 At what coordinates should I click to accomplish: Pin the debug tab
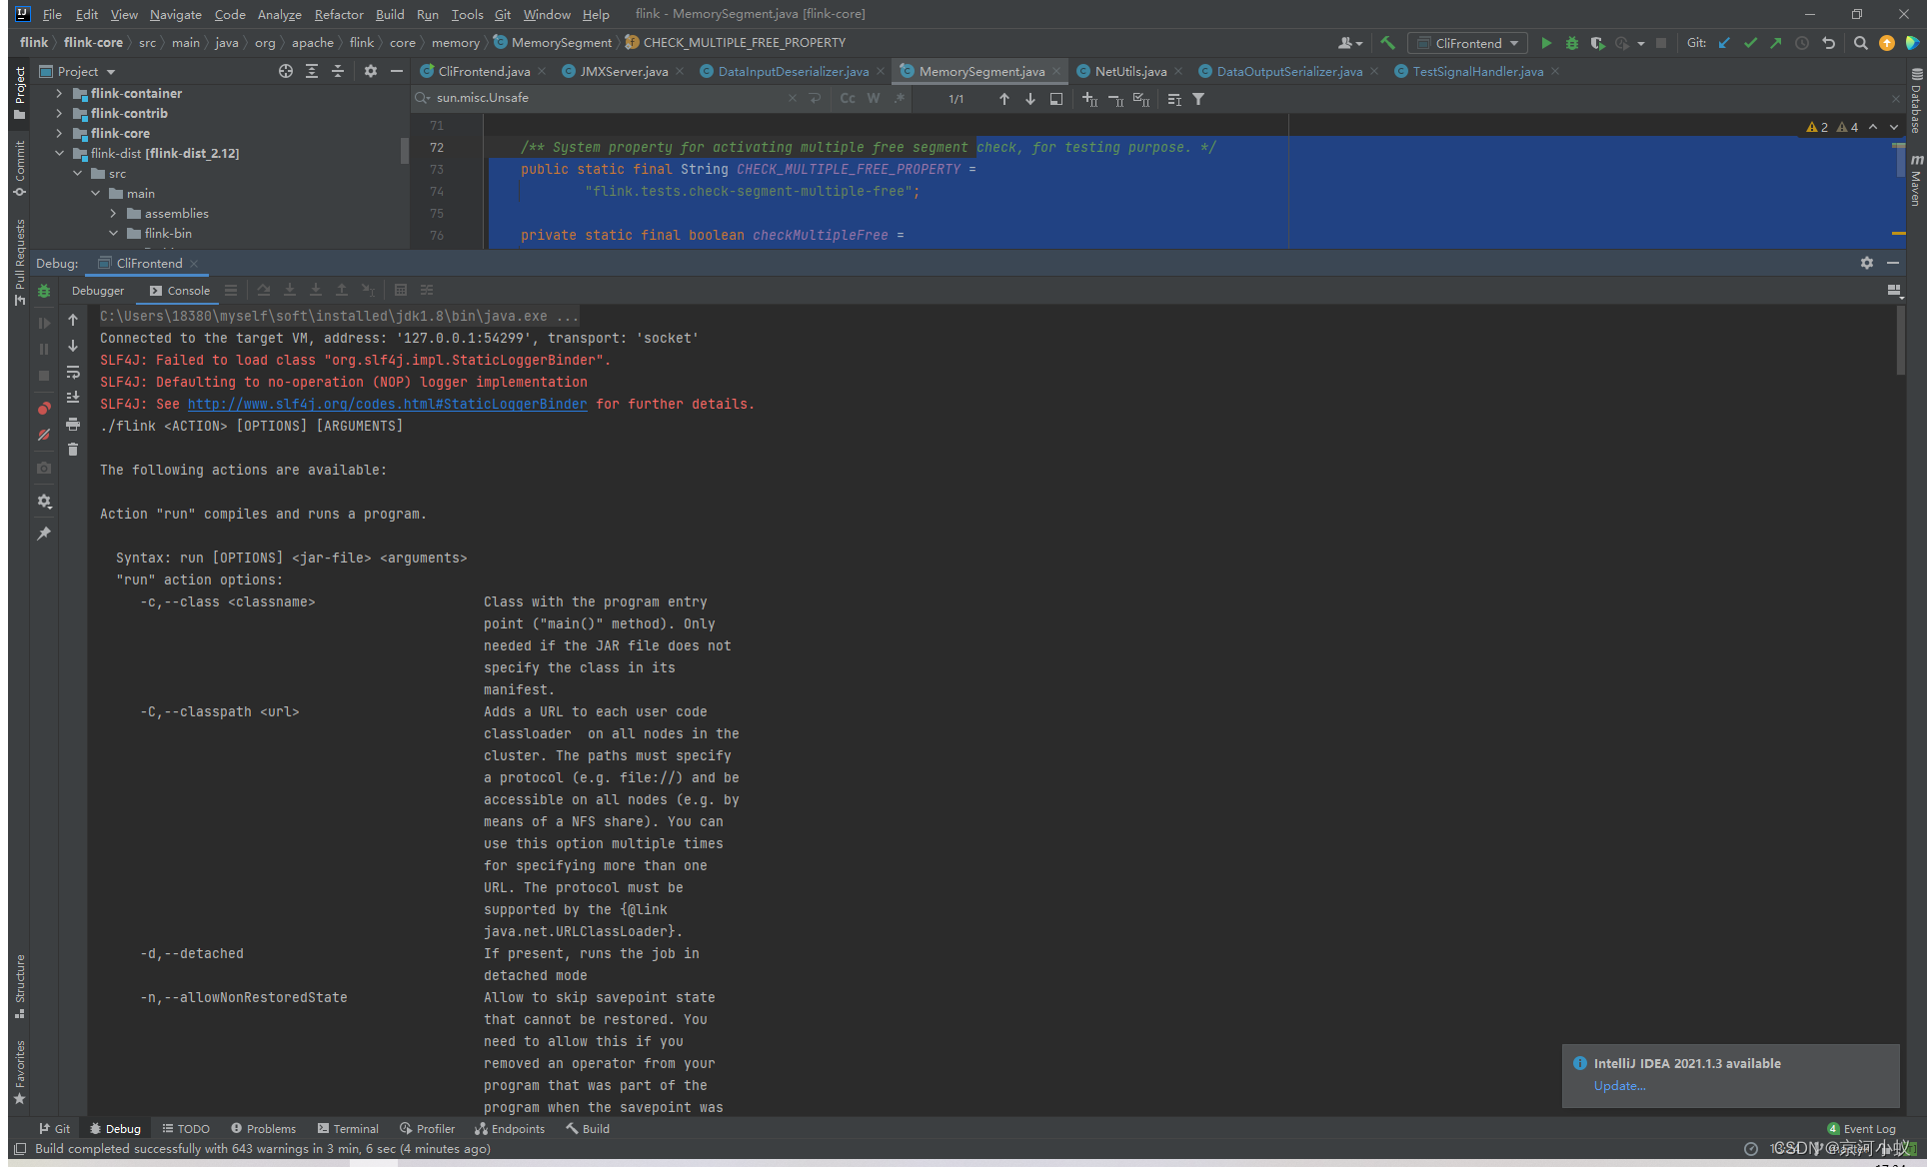click(x=44, y=534)
